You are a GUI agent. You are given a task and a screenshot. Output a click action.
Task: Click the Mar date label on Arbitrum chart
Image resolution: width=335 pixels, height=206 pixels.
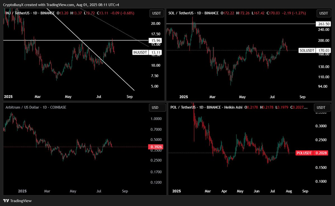tap(47, 191)
